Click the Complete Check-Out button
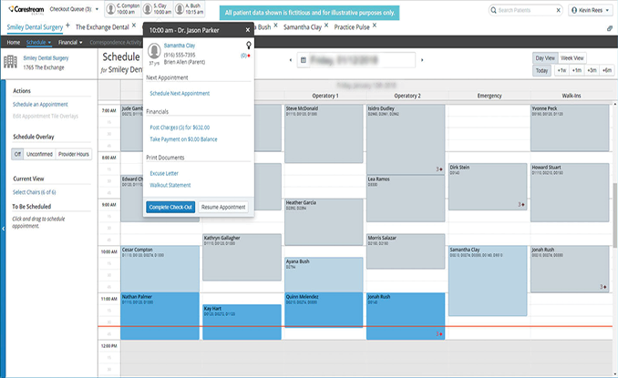The height and width of the screenshot is (378, 618). tap(170, 207)
